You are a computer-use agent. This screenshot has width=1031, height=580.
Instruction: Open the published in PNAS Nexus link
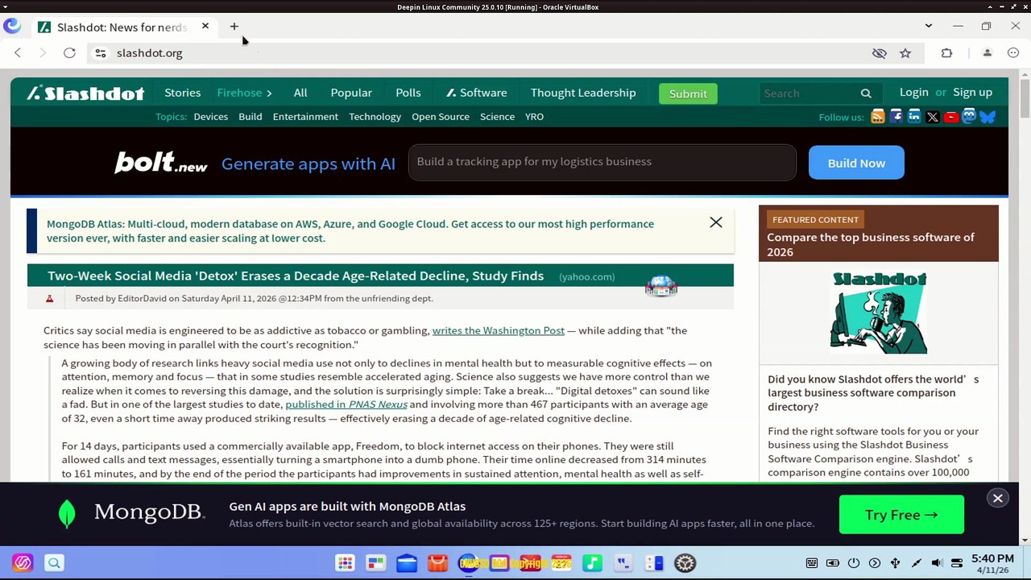click(x=346, y=404)
